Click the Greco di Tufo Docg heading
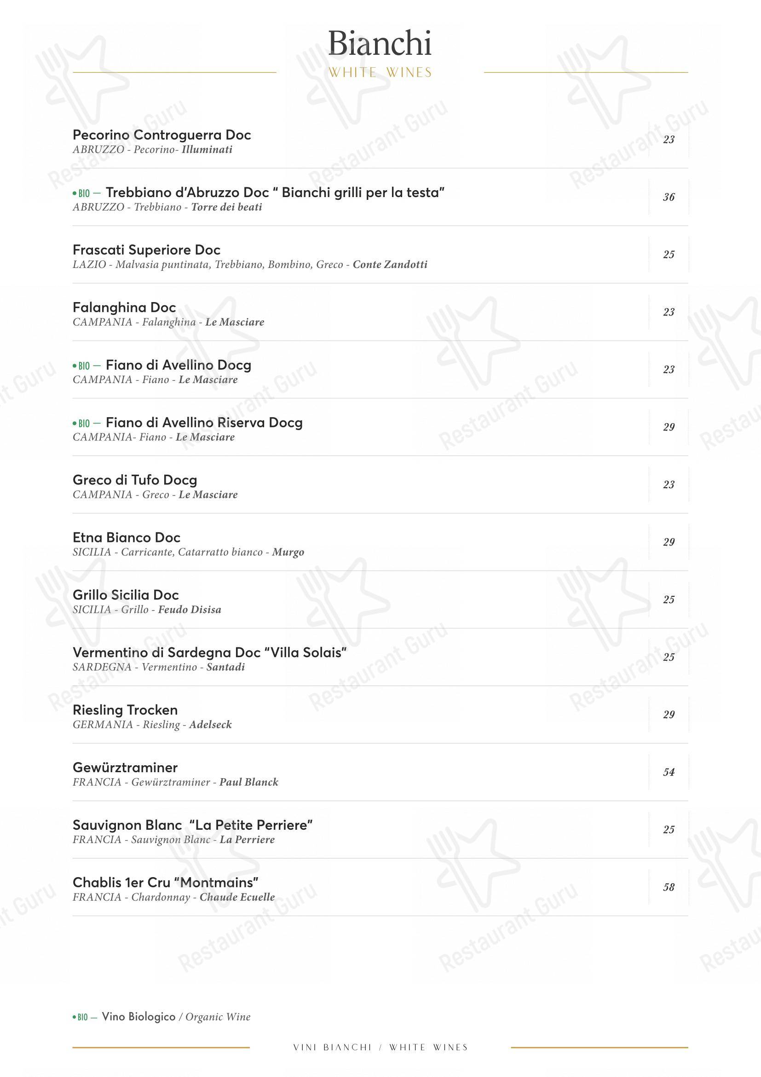The width and height of the screenshot is (761, 1077). coord(135,480)
